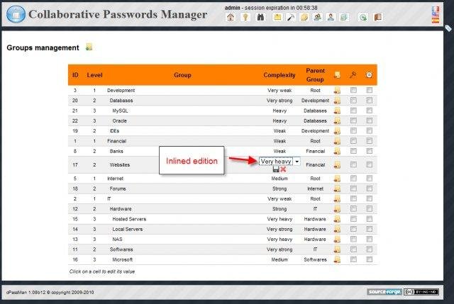Viewport: 454px width, 304px height.
Task: Click the pin icon in table header
Action: [x=353, y=75]
